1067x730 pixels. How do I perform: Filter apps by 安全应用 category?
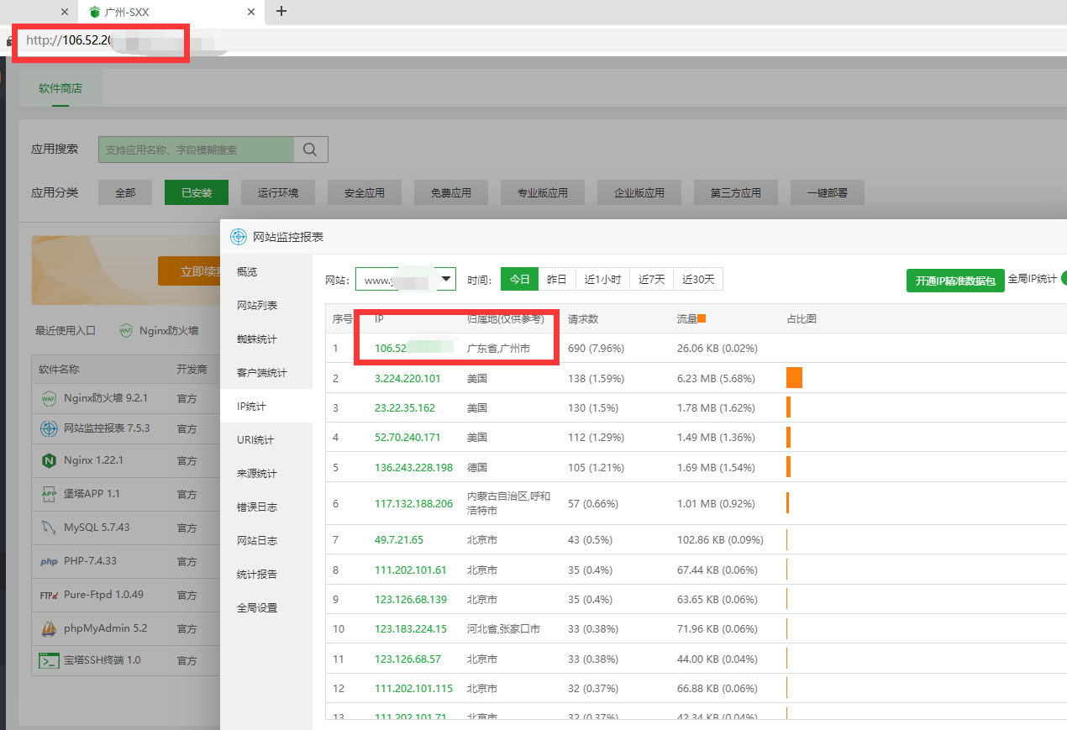pyautogui.click(x=365, y=192)
